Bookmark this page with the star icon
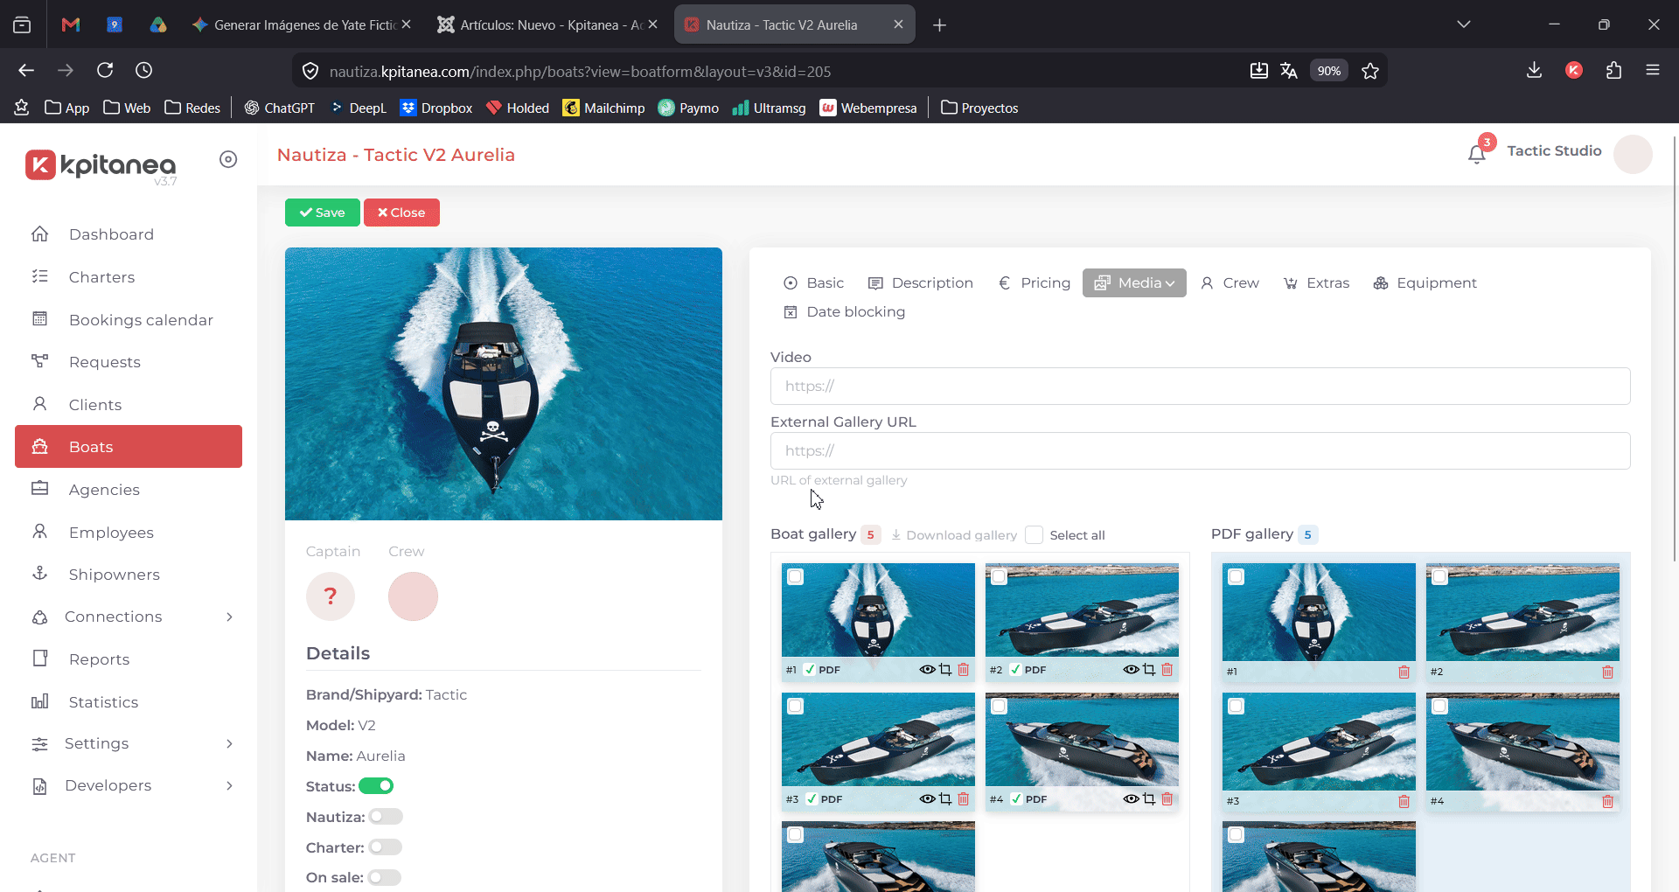Image resolution: width=1679 pixels, height=892 pixels. point(1370,71)
